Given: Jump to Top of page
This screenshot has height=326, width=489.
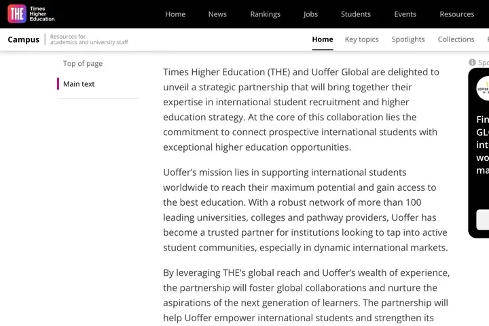Looking at the screenshot, I should (83, 64).
